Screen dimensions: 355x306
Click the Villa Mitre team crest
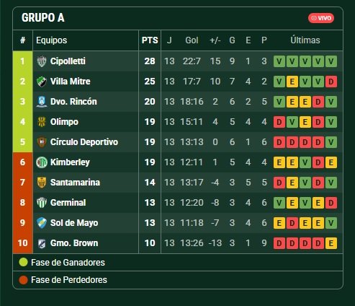42,82
